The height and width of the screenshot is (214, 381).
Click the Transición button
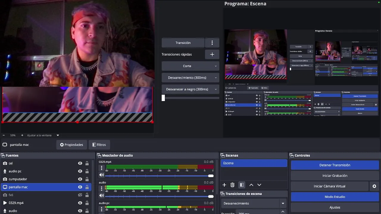[183, 43]
